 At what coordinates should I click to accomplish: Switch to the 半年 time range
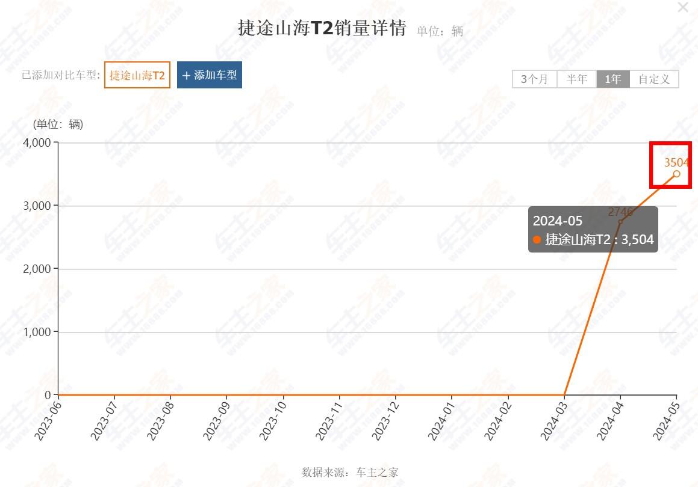(x=577, y=79)
